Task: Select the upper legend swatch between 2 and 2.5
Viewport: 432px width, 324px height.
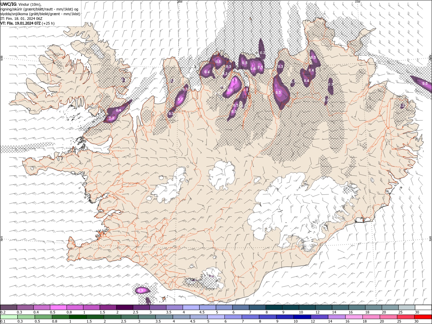Action: pyautogui.click(x=125, y=307)
